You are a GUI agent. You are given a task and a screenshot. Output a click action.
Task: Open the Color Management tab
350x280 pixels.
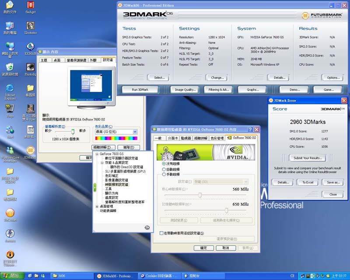[x=217, y=138]
